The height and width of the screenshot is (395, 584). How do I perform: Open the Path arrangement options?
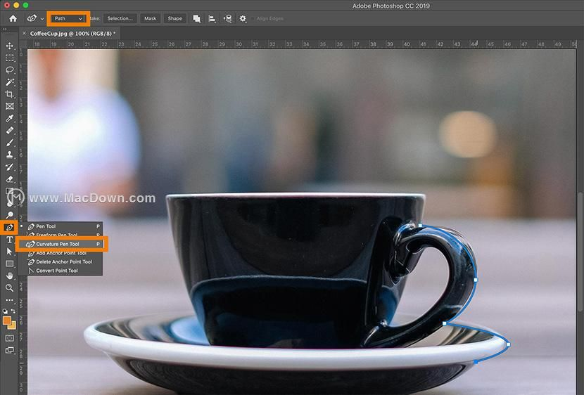tap(227, 18)
